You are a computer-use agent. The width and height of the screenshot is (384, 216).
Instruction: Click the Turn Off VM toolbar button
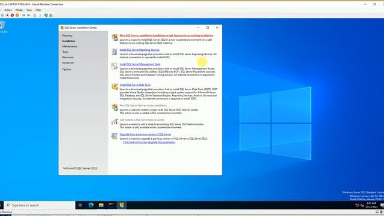[7, 15]
